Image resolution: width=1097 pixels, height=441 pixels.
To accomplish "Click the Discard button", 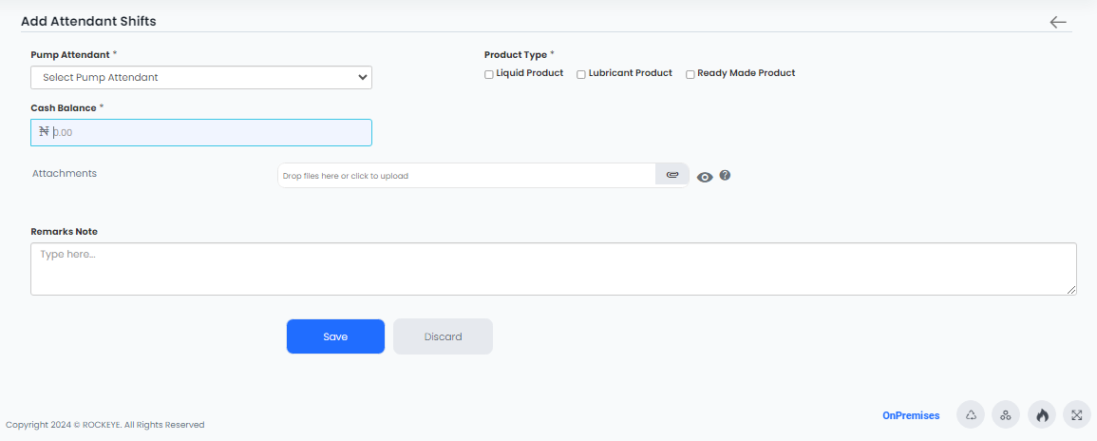I will [443, 336].
